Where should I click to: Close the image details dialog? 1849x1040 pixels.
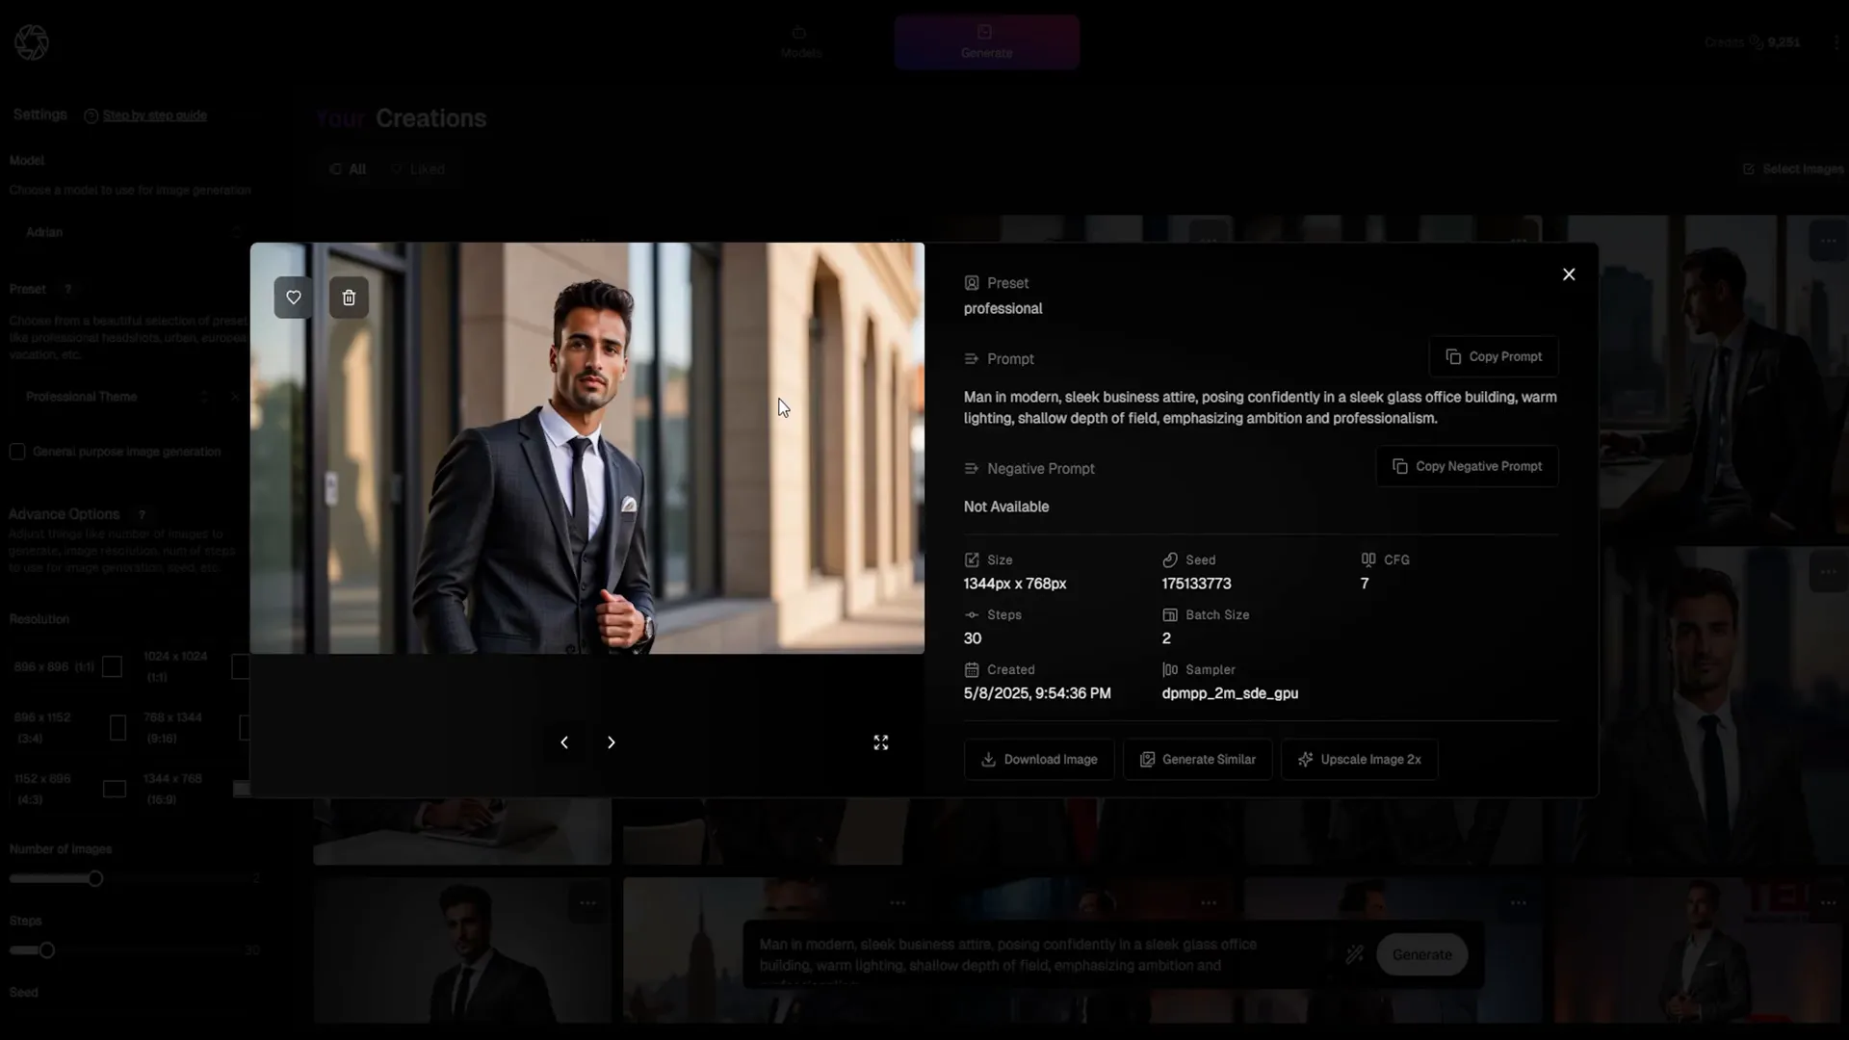tap(1569, 274)
